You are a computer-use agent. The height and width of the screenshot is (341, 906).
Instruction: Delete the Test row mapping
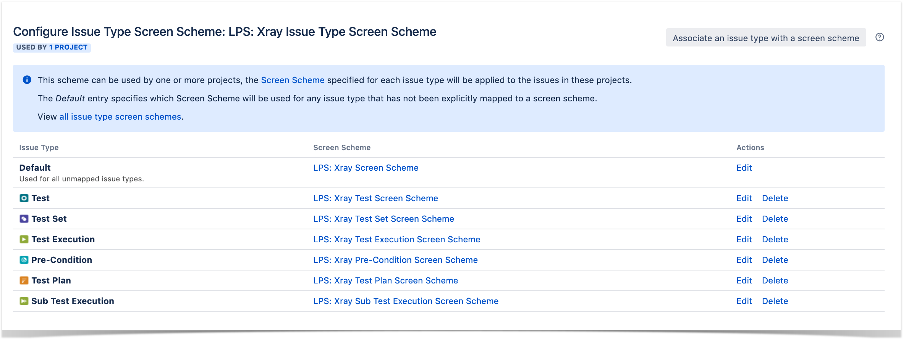[775, 198]
